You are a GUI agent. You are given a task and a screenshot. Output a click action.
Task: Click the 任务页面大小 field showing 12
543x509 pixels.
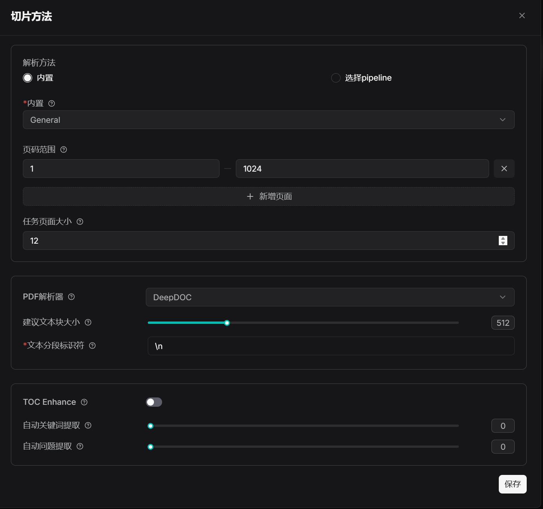(269, 241)
